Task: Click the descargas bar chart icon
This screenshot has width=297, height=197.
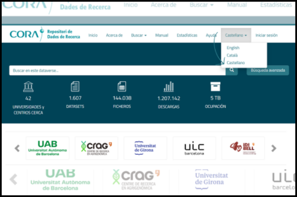Action: (168, 87)
